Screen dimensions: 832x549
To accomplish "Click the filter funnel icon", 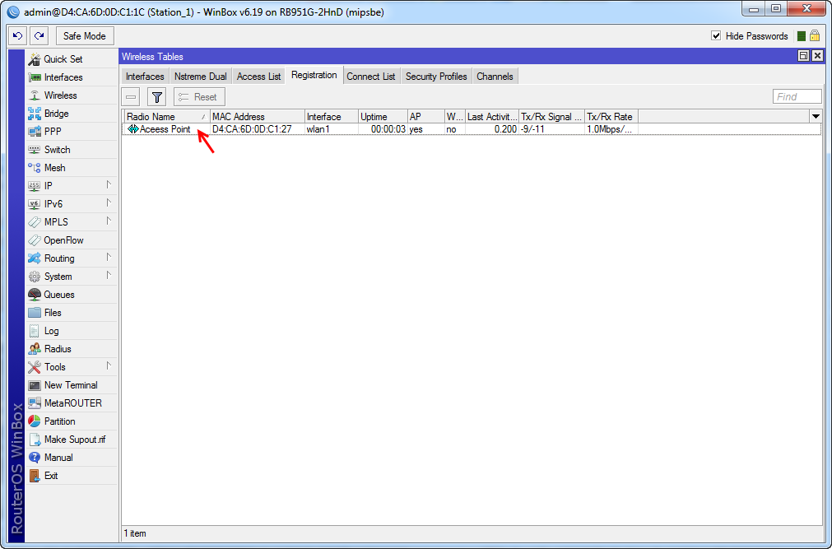I will coord(156,97).
